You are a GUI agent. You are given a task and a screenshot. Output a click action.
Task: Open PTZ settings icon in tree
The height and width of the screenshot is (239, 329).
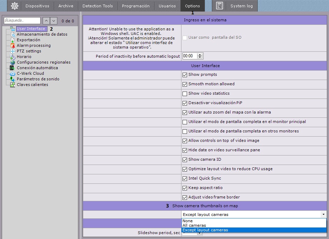[13, 51]
